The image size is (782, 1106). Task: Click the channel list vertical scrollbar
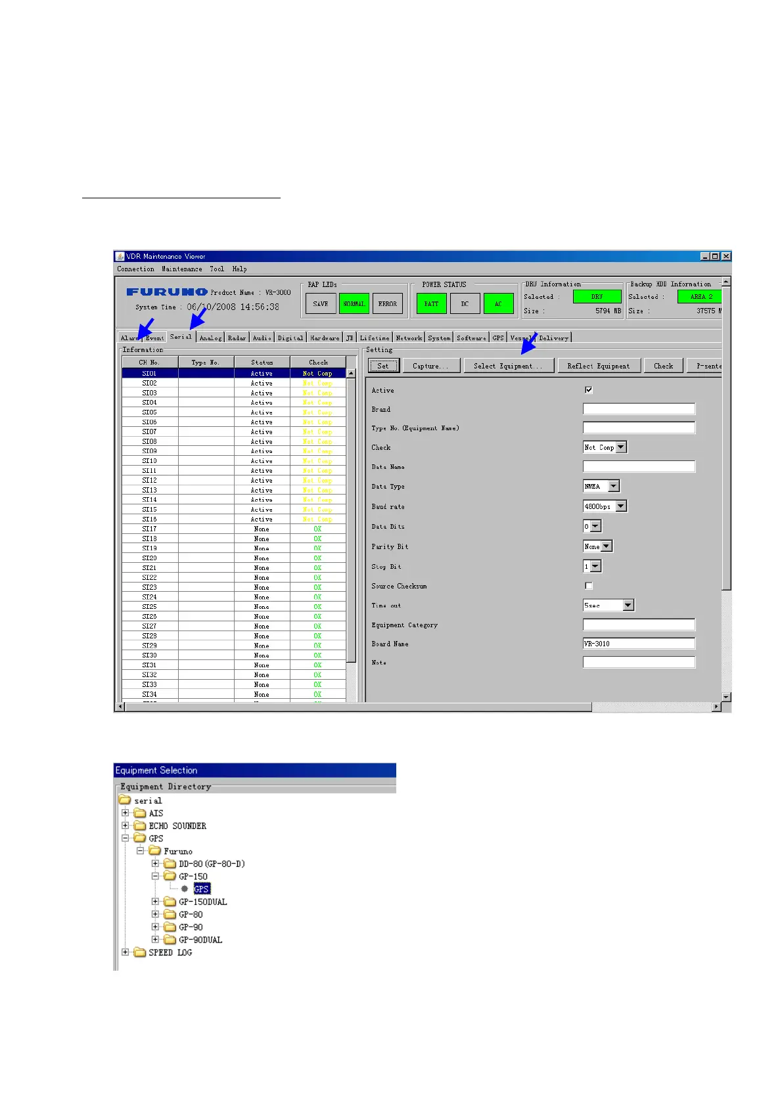coord(351,519)
